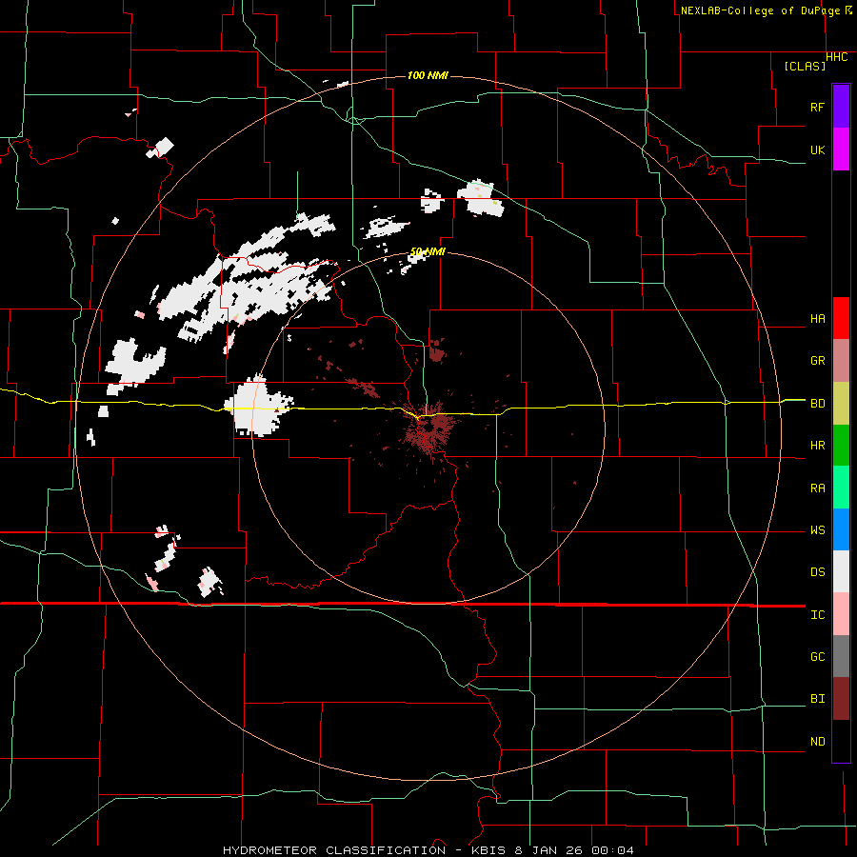This screenshot has width=857, height=857.
Task: Click the 50 NMI range ring label
Action: click(x=428, y=251)
